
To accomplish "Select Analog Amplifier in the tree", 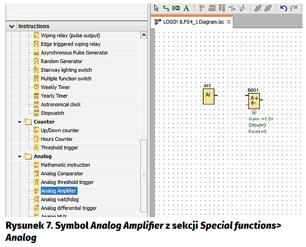I will [58, 191].
